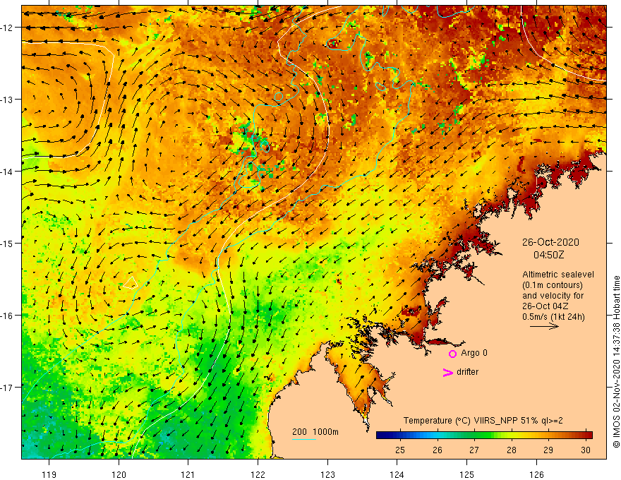This screenshot has width=621, height=480.
Task: Click the longitude label 122
Action: pyautogui.click(x=258, y=474)
